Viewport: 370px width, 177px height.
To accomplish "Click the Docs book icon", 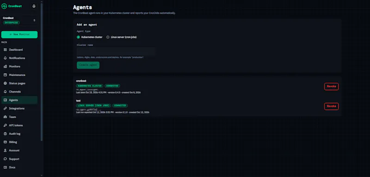I will click(5, 167).
